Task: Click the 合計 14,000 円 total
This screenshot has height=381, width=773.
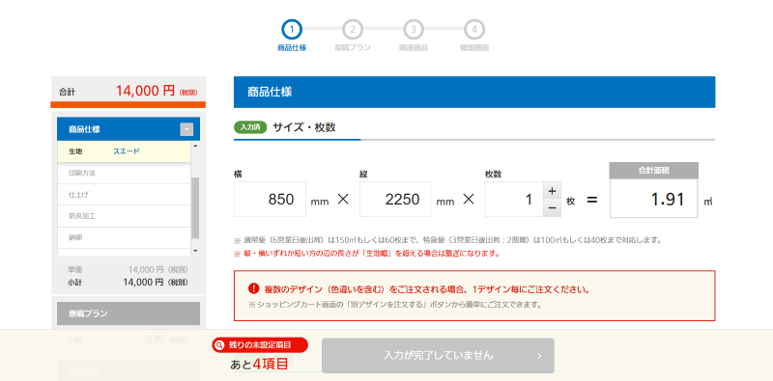Action: point(129,91)
